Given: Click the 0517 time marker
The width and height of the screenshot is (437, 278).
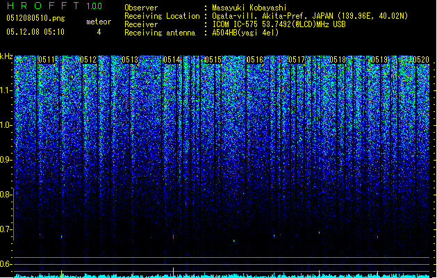Looking at the screenshot, I should [297, 60].
